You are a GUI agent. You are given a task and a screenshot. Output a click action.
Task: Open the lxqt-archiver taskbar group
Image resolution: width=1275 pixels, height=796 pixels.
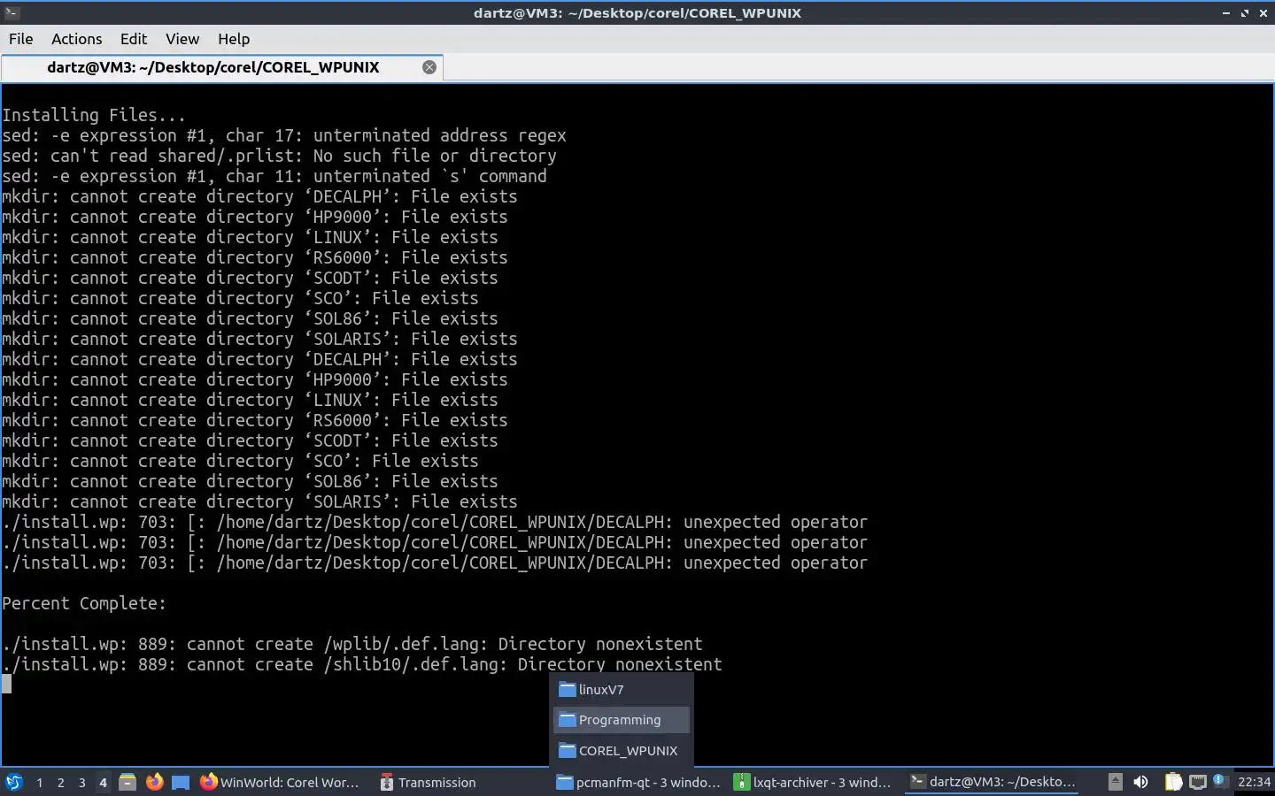(813, 782)
